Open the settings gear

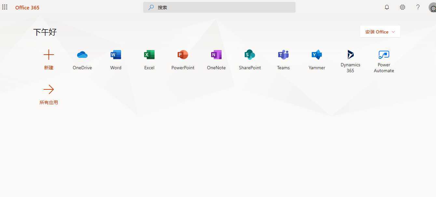click(402, 7)
